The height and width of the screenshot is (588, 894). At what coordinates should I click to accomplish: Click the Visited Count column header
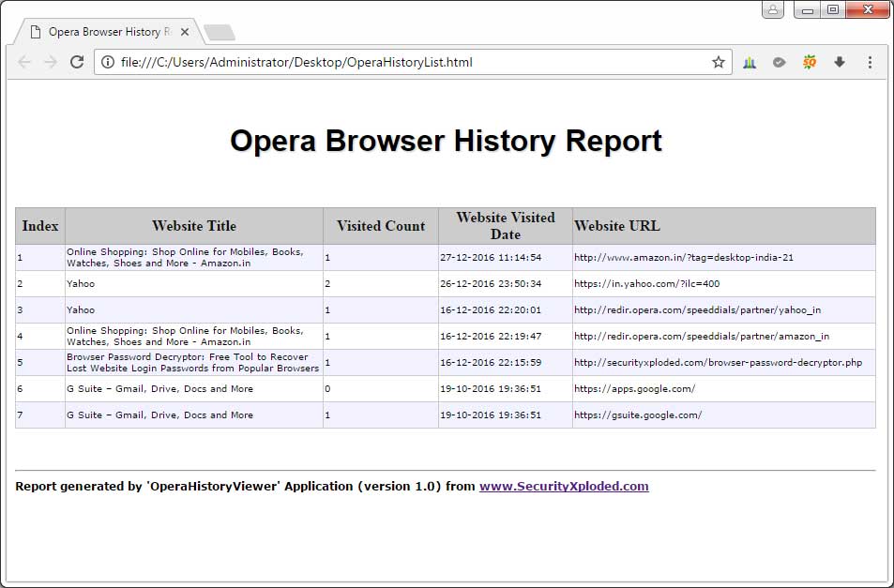click(380, 226)
